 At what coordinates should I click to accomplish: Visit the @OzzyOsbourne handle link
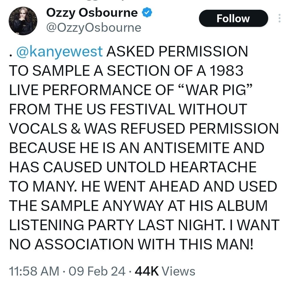pos(93,28)
